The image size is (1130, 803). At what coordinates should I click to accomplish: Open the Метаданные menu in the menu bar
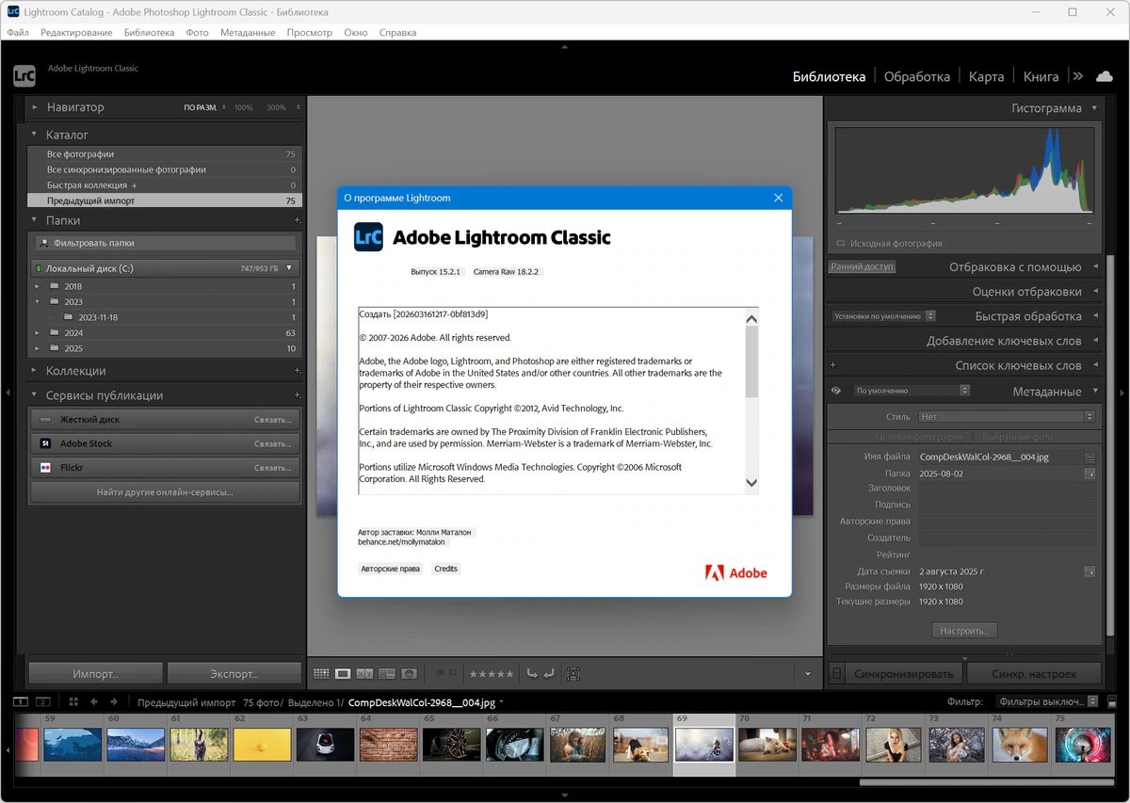click(248, 32)
